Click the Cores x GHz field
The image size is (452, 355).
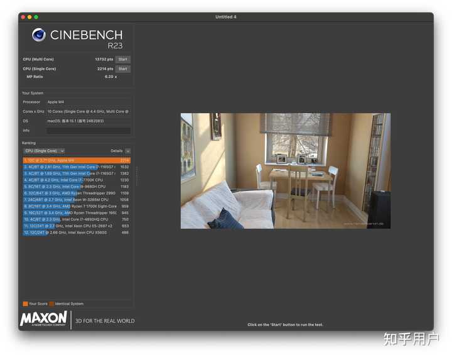coord(89,111)
